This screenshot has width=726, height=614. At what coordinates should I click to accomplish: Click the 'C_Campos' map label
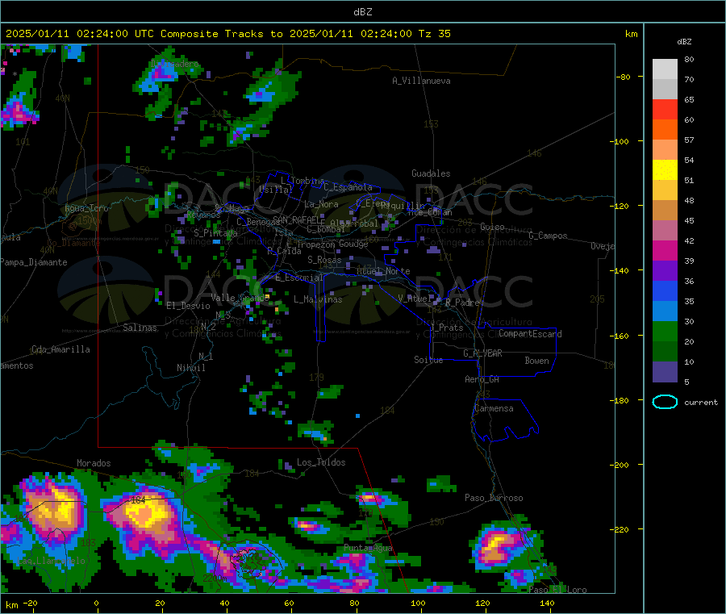click(x=548, y=236)
